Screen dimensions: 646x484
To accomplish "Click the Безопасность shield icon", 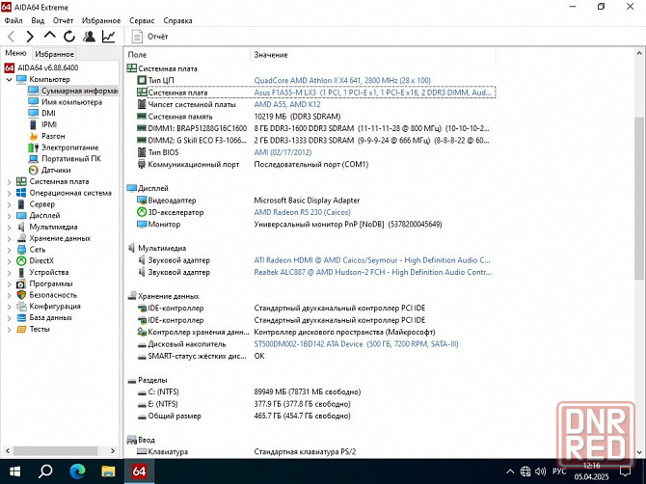I will 21,295.
